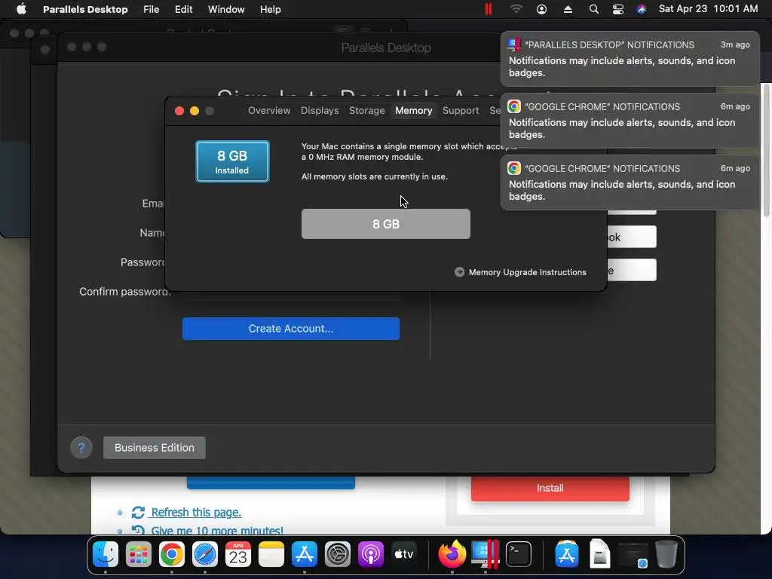
Task: Open Safari from the dock
Action: [x=205, y=554]
